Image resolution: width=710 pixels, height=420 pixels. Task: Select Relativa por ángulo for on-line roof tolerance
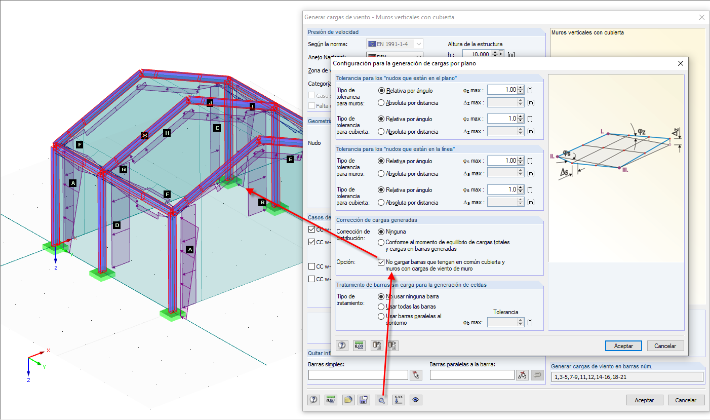coord(381,190)
